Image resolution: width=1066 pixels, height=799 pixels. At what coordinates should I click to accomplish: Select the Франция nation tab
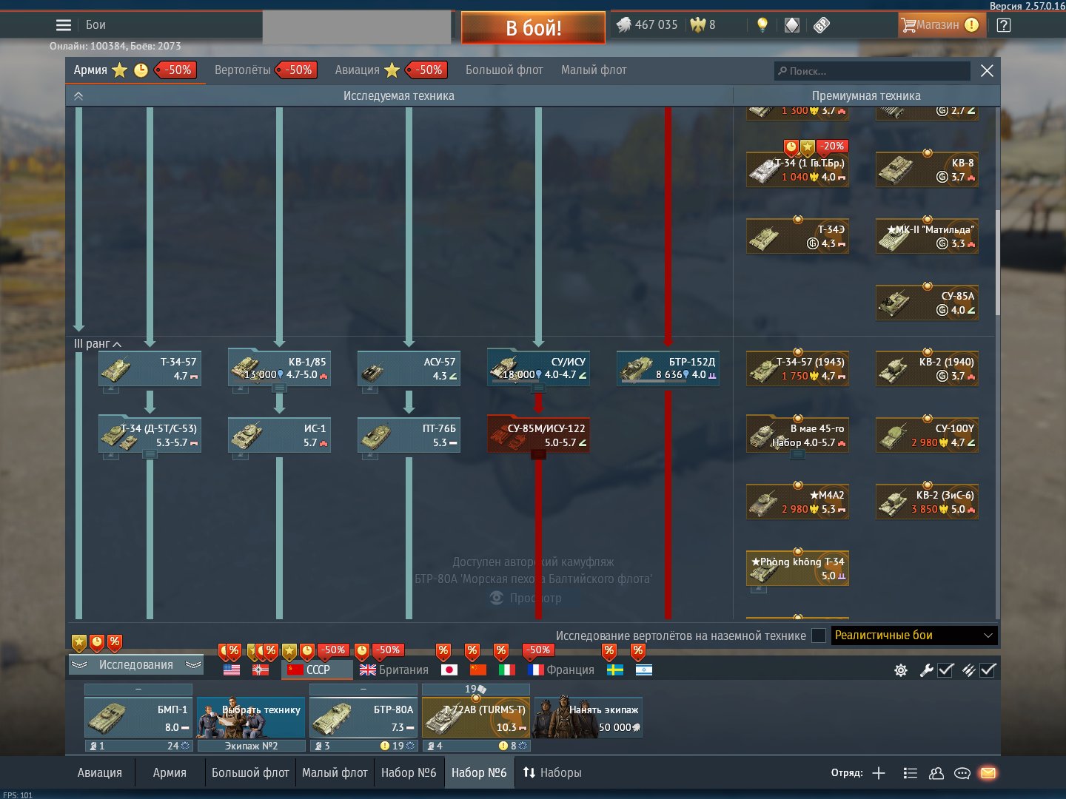(561, 670)
